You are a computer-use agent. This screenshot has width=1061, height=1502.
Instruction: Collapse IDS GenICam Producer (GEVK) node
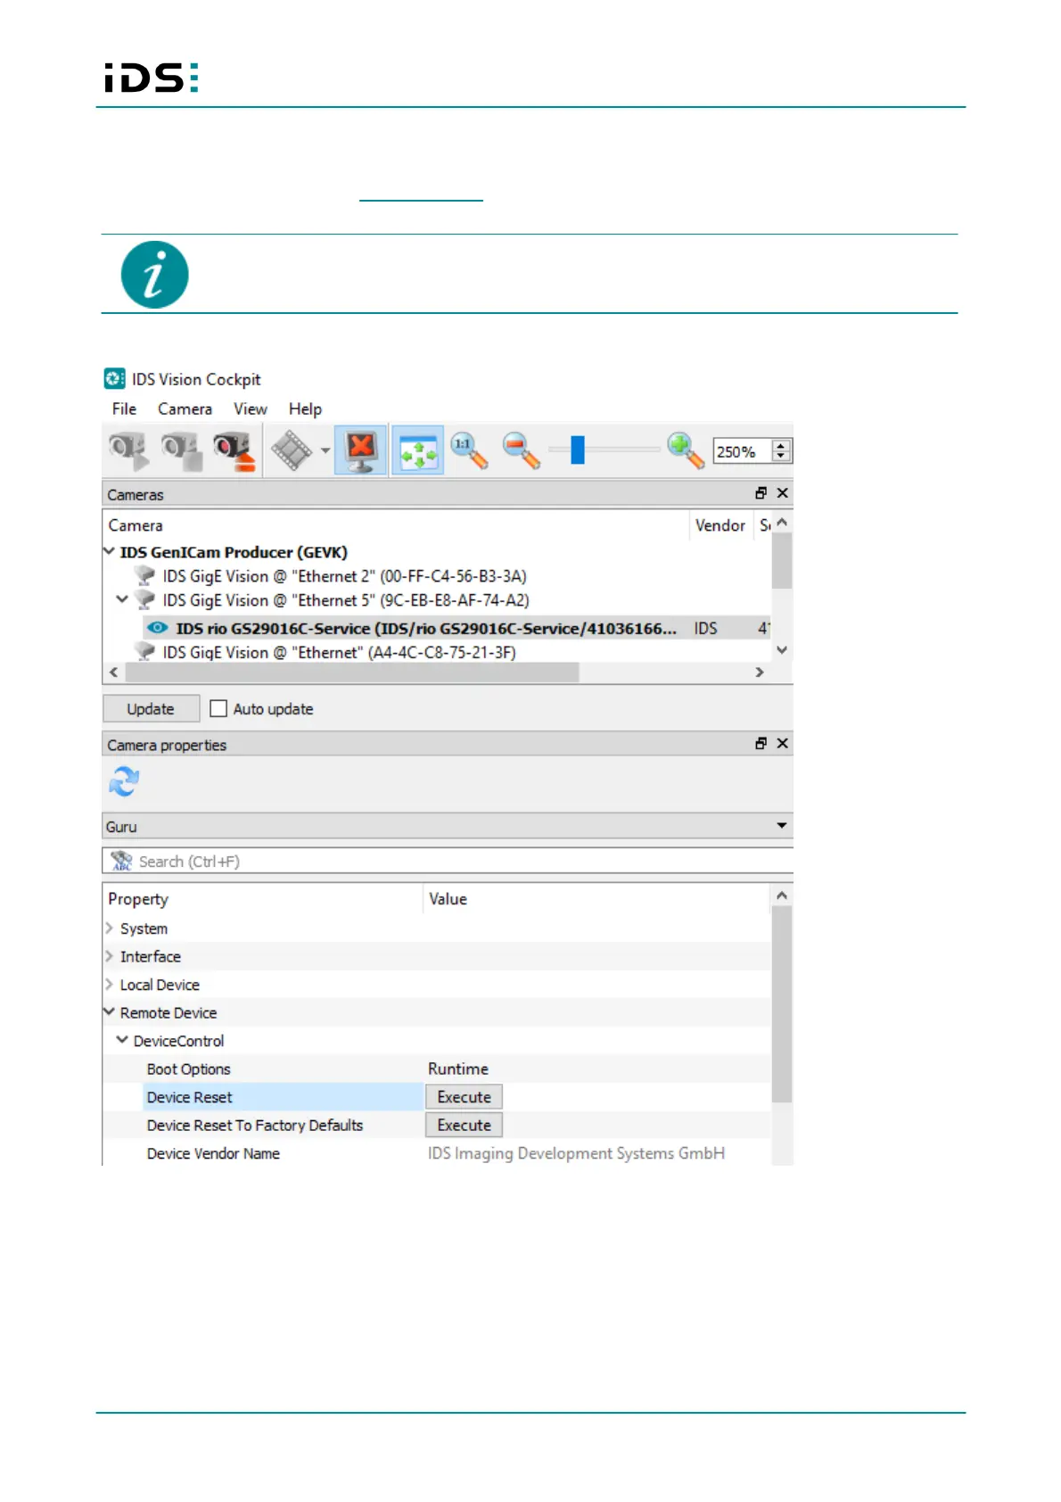pyautogui.click(x=109, y=551)
